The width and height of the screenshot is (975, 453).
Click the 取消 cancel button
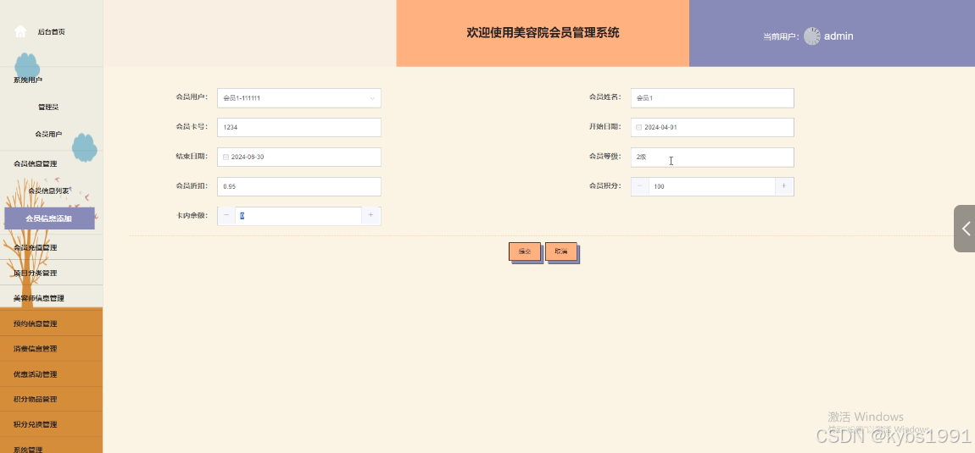pyautogui.click(x=561, y=251)
